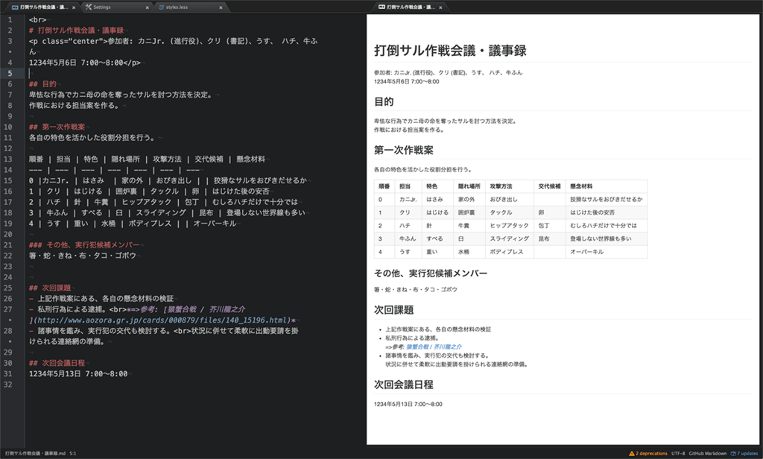Image resolution: width=763 pixels, height=459 pixels.
Task: Click the Markdown file icon on the 打倒サル作戦会議 tab
Action: click(x=14, y=6)
